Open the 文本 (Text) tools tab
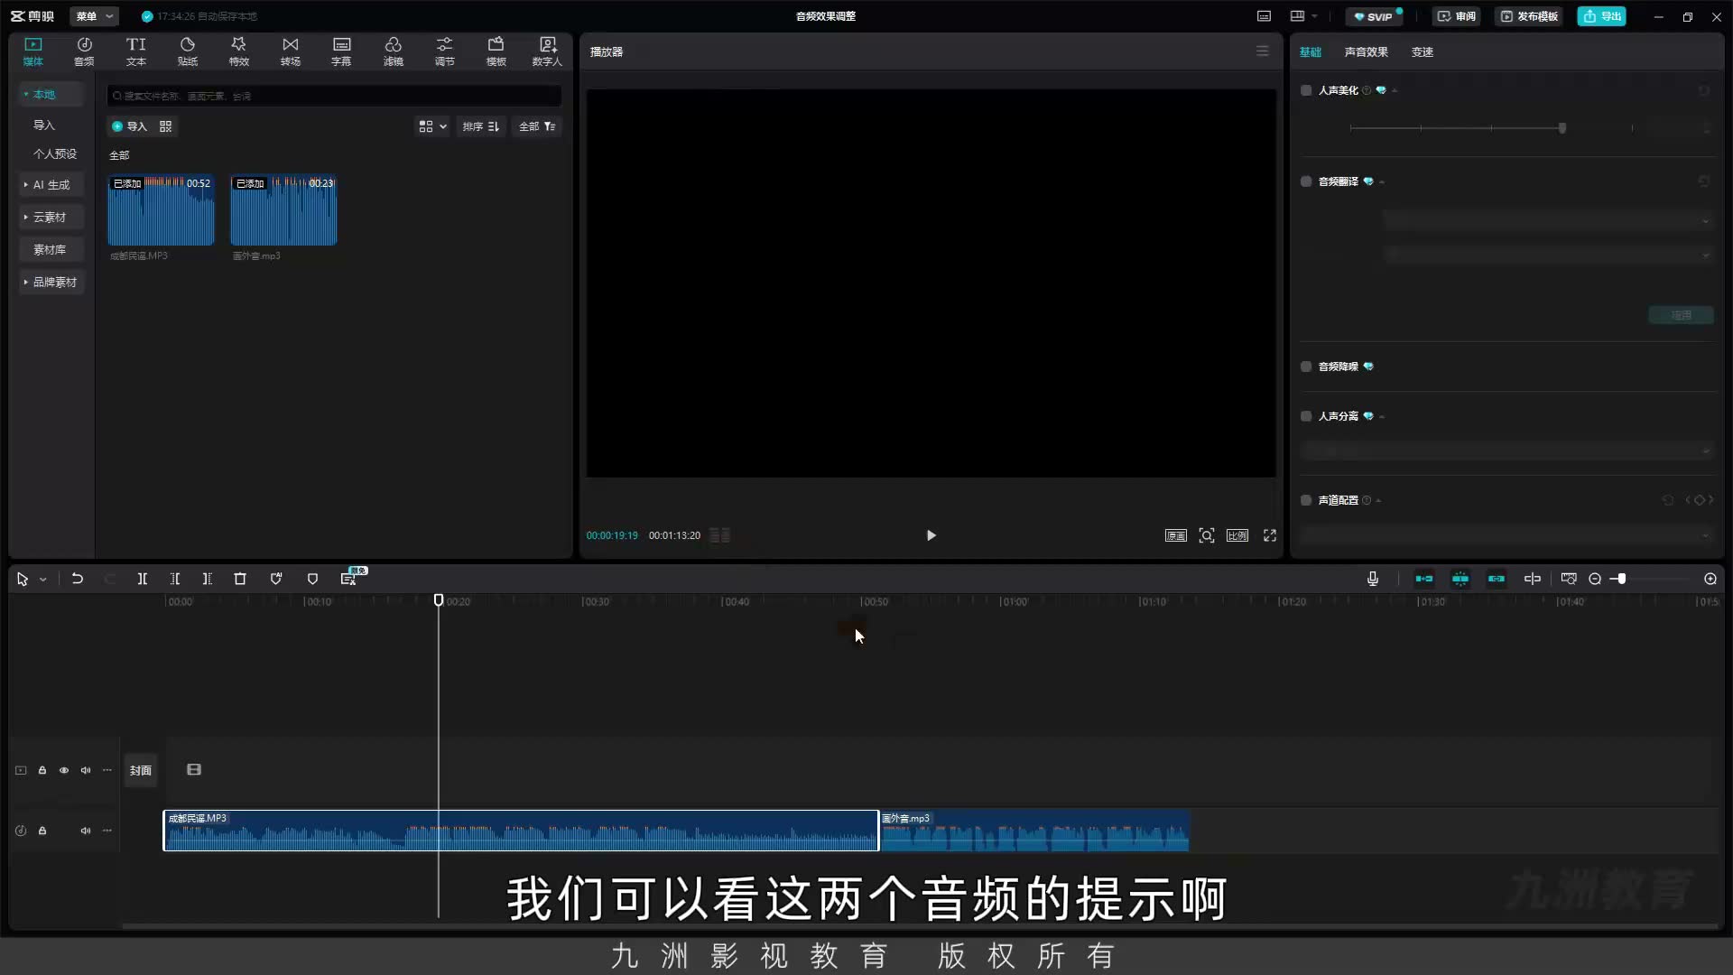 (135, 51)
